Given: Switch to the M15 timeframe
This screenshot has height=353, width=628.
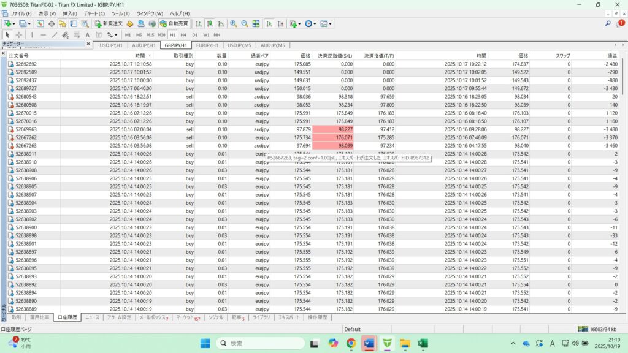Looking at the screenshot, I should point(150,35).
